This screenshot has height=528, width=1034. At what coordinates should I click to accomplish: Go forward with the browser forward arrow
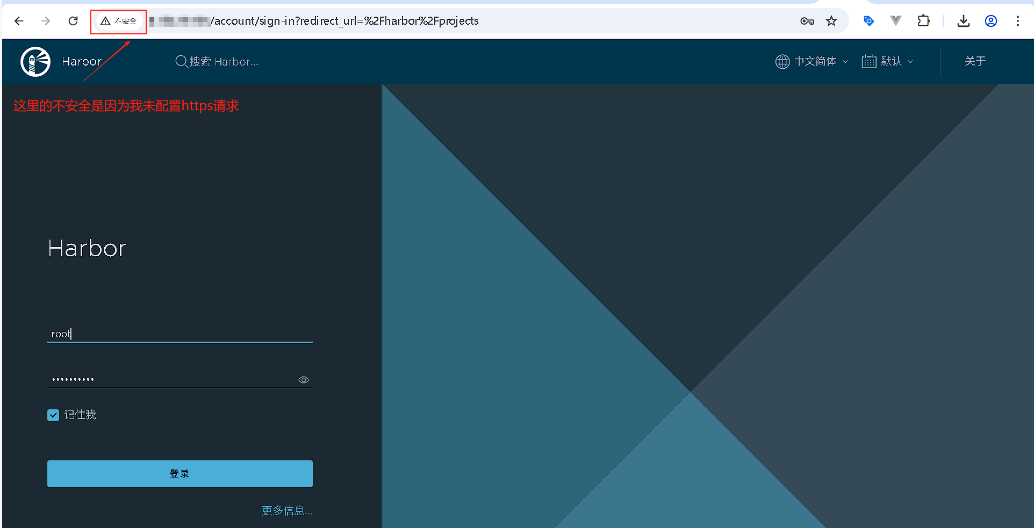[46, 21]
